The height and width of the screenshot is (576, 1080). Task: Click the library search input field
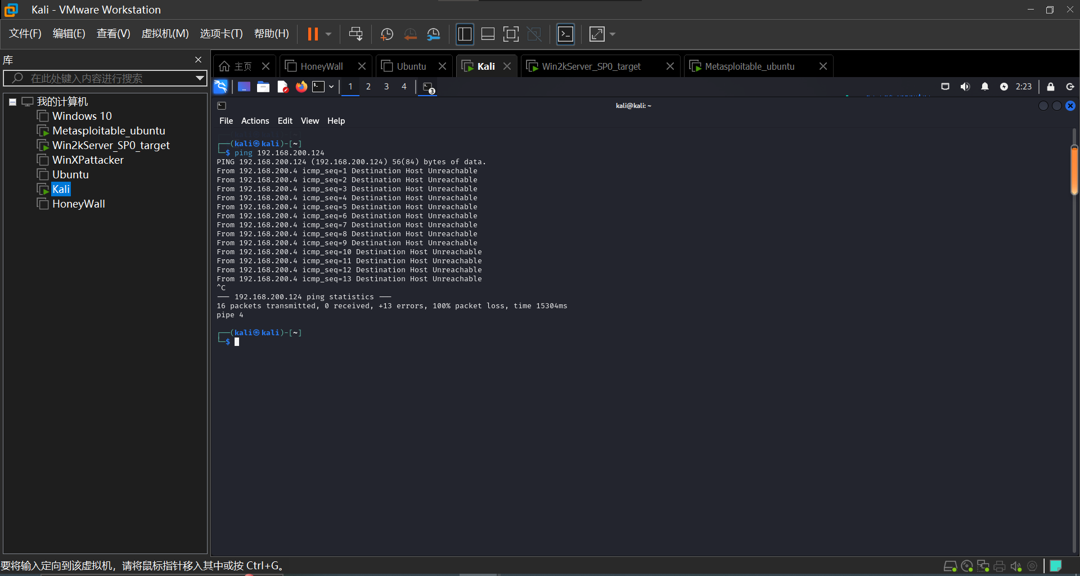coord(104,78)
